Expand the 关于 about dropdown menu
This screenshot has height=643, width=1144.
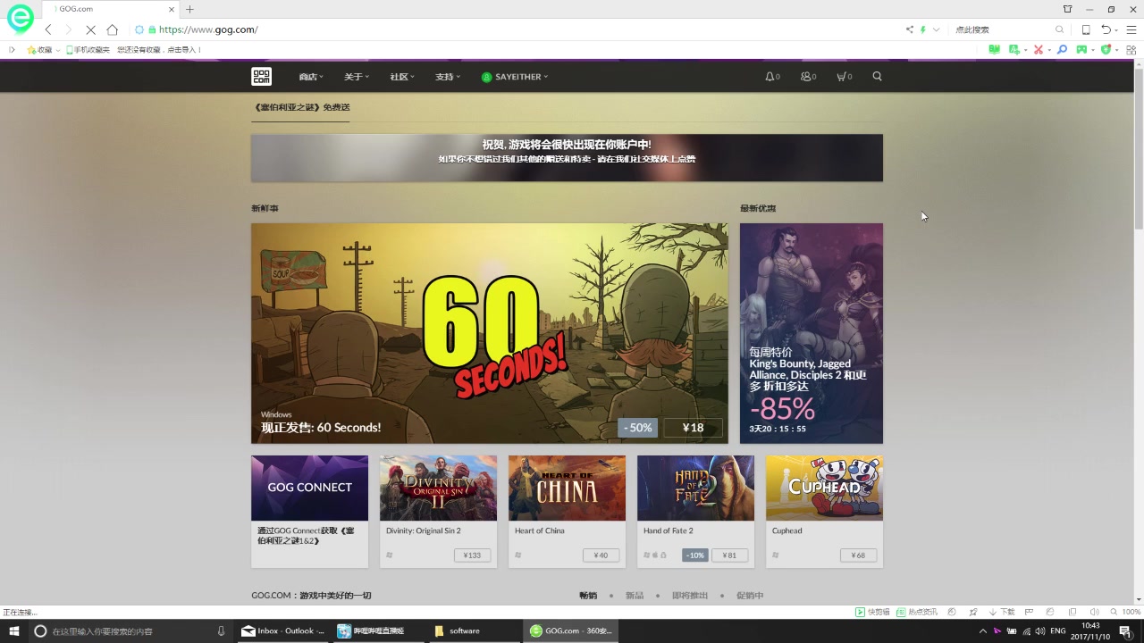click(x=357, y=77)
